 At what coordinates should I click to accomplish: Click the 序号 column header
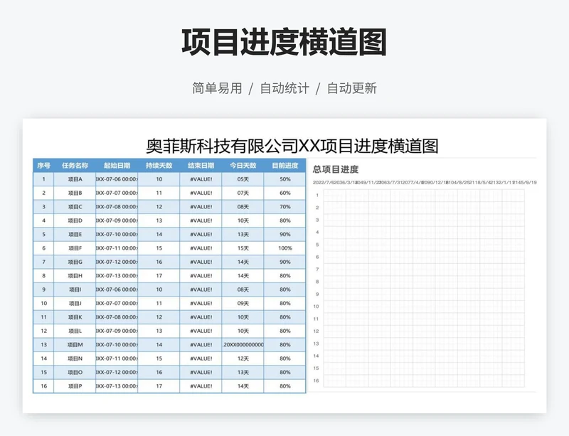43,166
